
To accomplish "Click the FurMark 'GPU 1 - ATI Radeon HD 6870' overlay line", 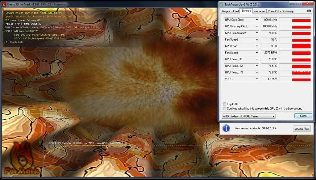I will (21, 31).
